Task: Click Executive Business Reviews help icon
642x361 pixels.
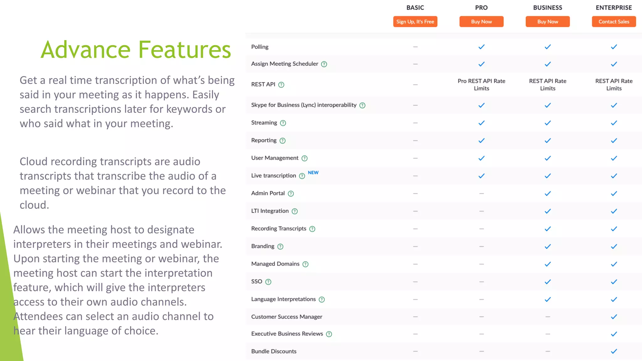Action: 329,334
